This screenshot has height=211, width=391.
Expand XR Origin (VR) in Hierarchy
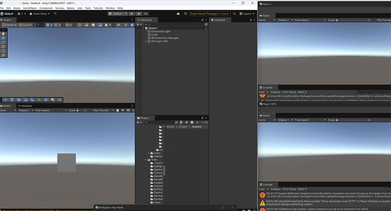(146, 41)
